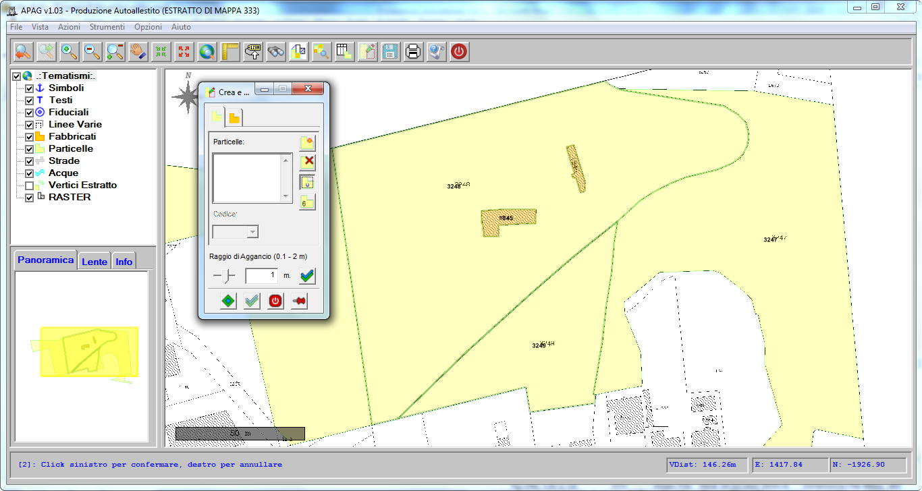Open the Opzioni menu

pos(148,27)
